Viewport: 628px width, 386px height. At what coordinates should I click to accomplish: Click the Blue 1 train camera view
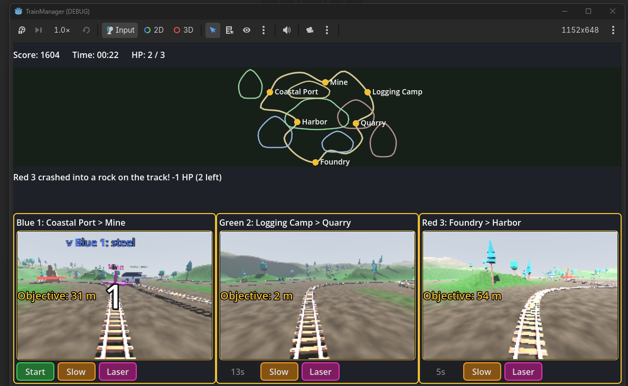pyautogui.click(x=115, y=295)
